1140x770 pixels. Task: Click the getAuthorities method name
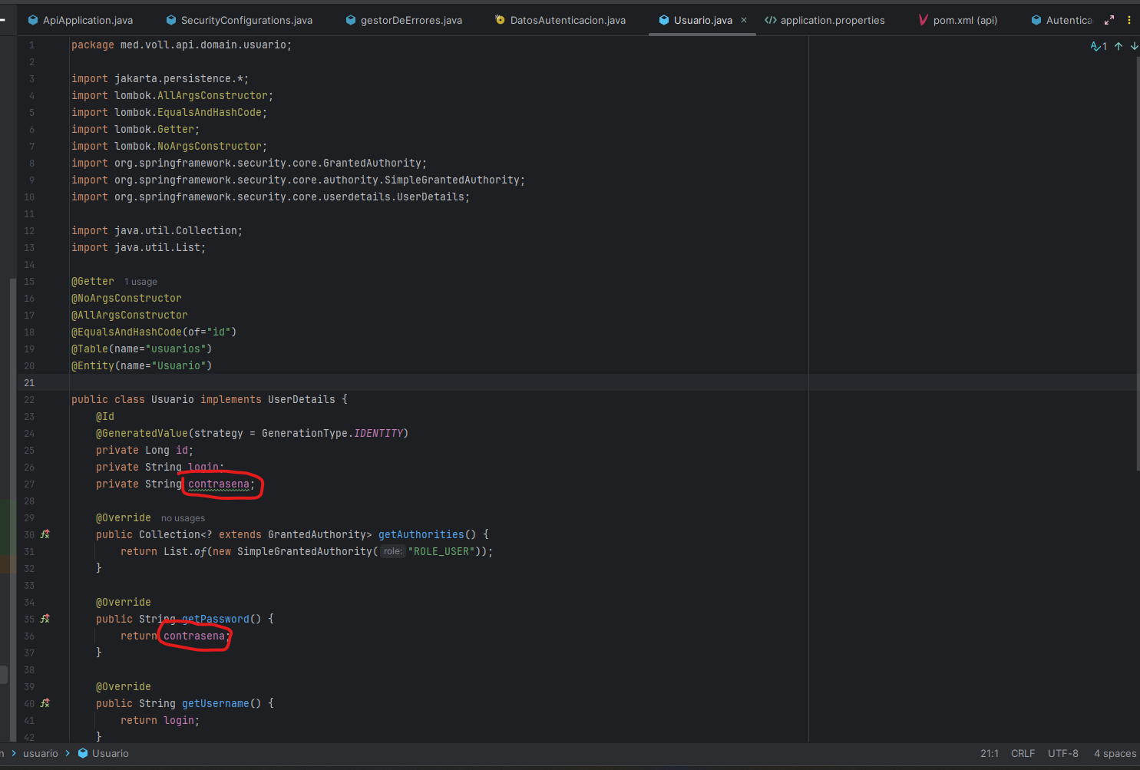point(421,534)
